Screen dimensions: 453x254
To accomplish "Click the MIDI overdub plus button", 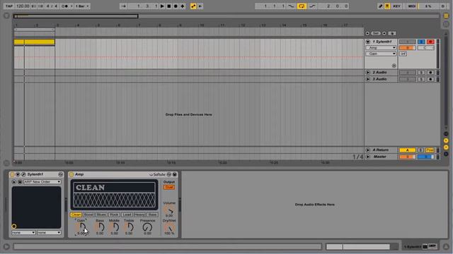I will coord(183,6).
